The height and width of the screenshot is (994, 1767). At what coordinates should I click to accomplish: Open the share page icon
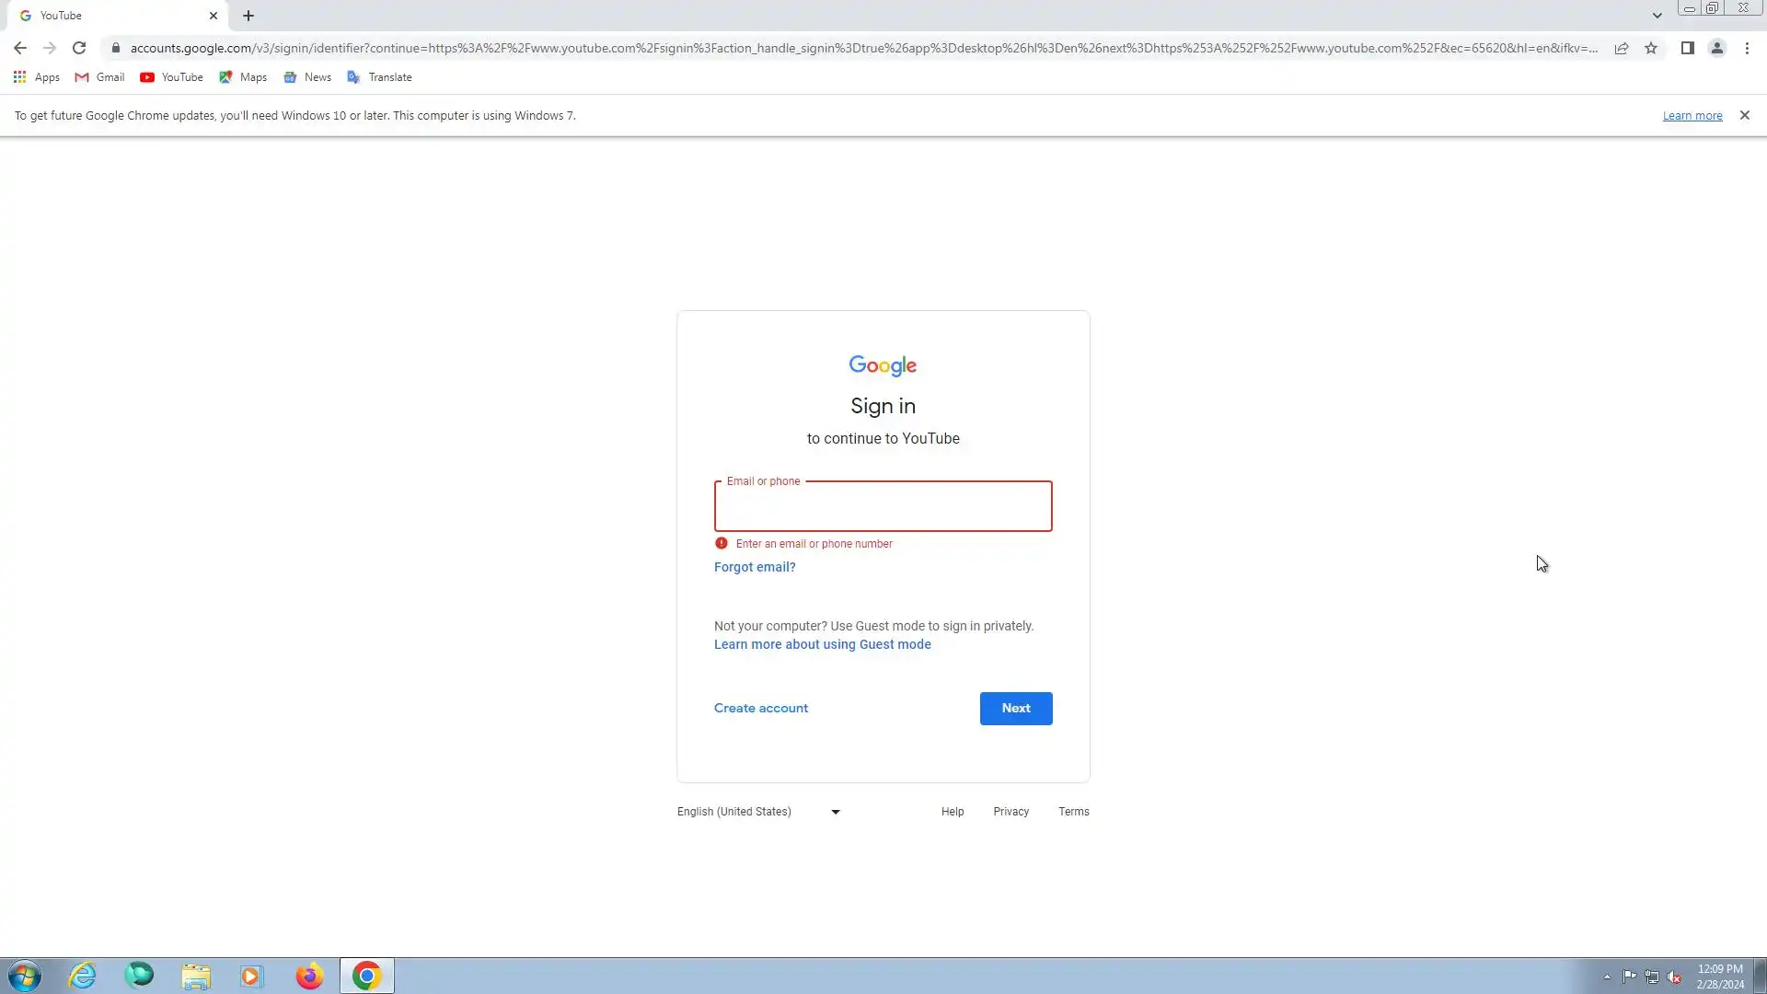click(x=1622, y=48)
